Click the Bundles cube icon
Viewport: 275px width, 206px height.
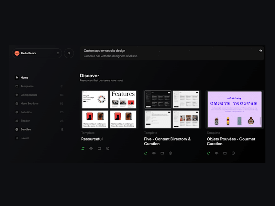(x=17, y=129)
